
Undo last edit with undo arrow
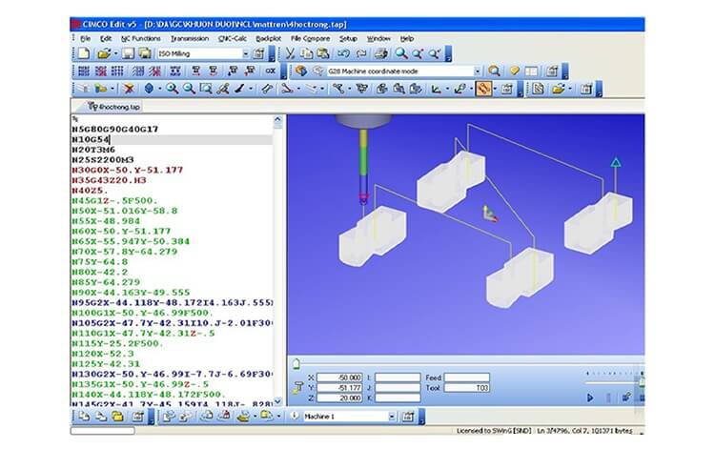[344, 53]
